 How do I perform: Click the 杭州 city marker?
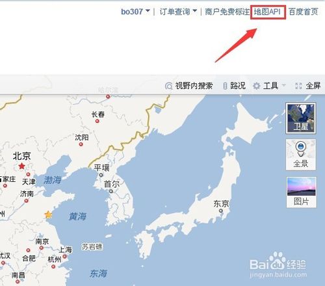coord(53,266)
